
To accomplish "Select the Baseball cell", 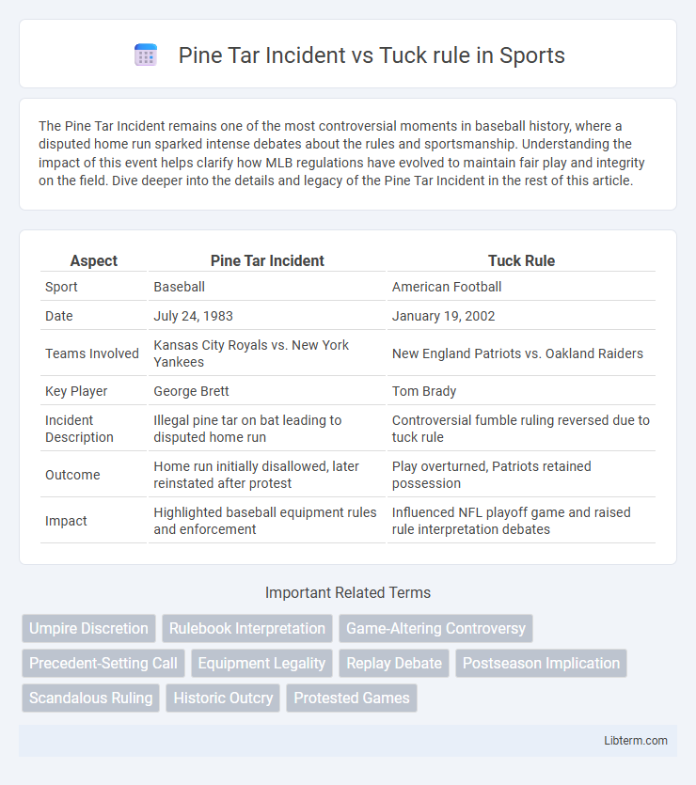I will [x=267, y=287].
